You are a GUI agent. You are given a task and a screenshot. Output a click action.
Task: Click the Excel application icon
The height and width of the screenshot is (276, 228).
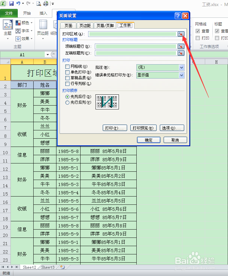3,3
